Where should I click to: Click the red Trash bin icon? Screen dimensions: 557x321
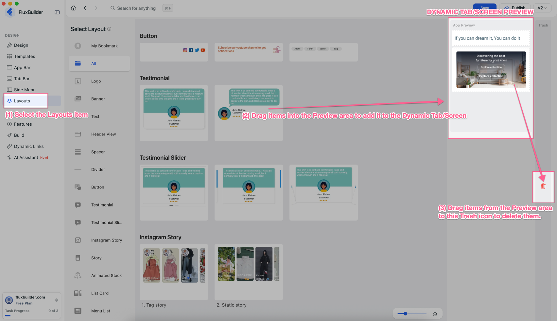pos(543,186)
